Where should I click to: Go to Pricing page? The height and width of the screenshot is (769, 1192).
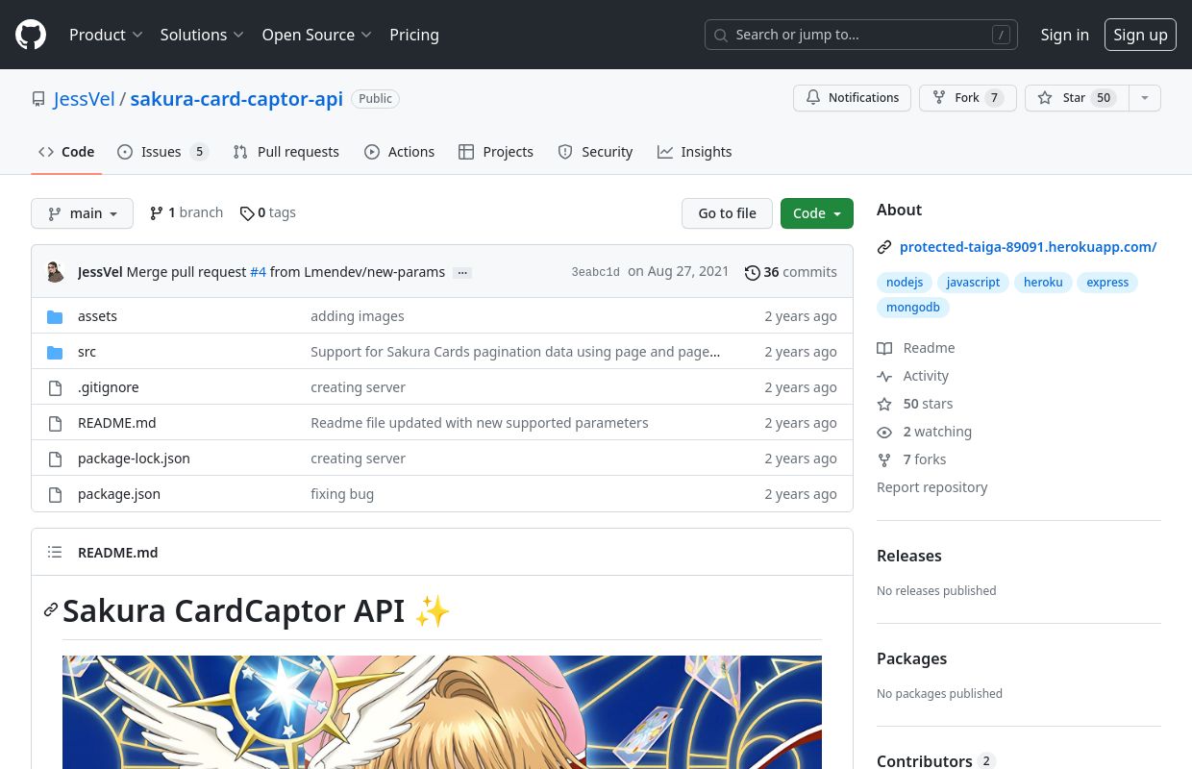(414, 35)
